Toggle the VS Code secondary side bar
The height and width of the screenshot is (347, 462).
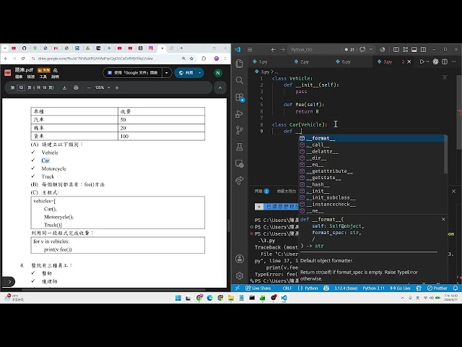(424, 49)
